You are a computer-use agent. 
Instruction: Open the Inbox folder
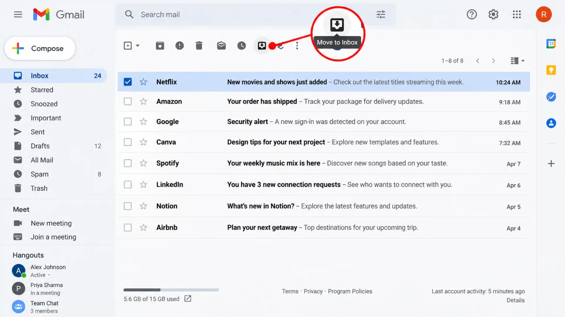(x=54, y=76)
